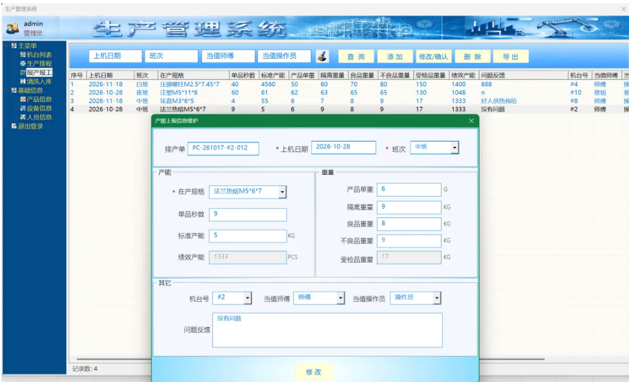Expand the 在产规格 combo box

(282, 192)
